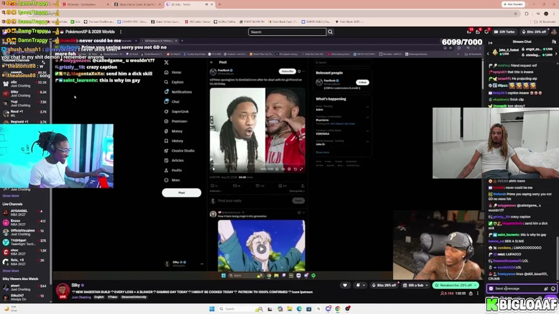
Task: Open xQc channel in the sidebar
Action: [25, 84]
